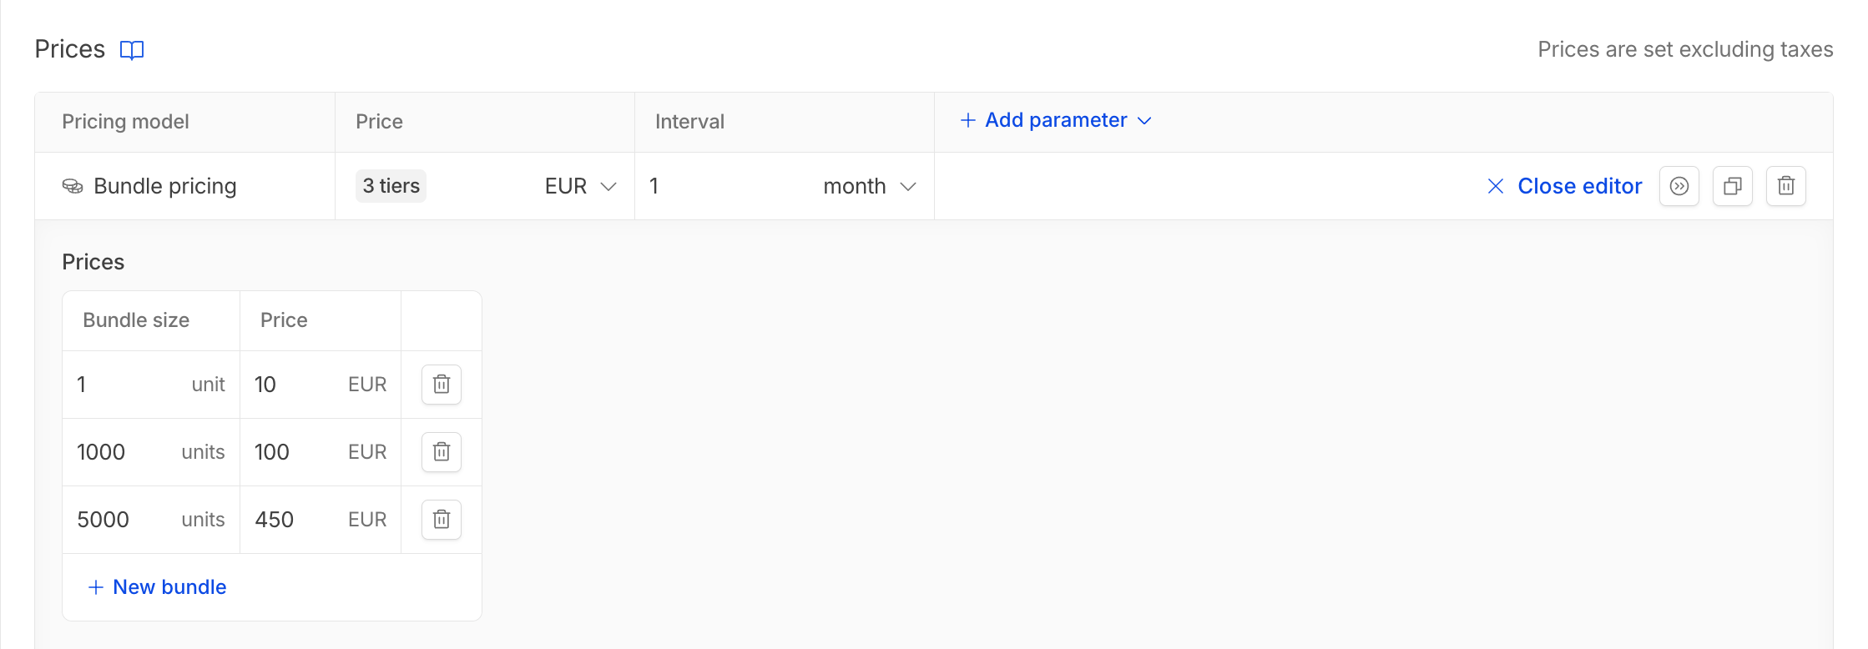Click the Bundle pricing coins icon
The height and width of the screenshot is (649, 1868).
(x=73, y=186)
